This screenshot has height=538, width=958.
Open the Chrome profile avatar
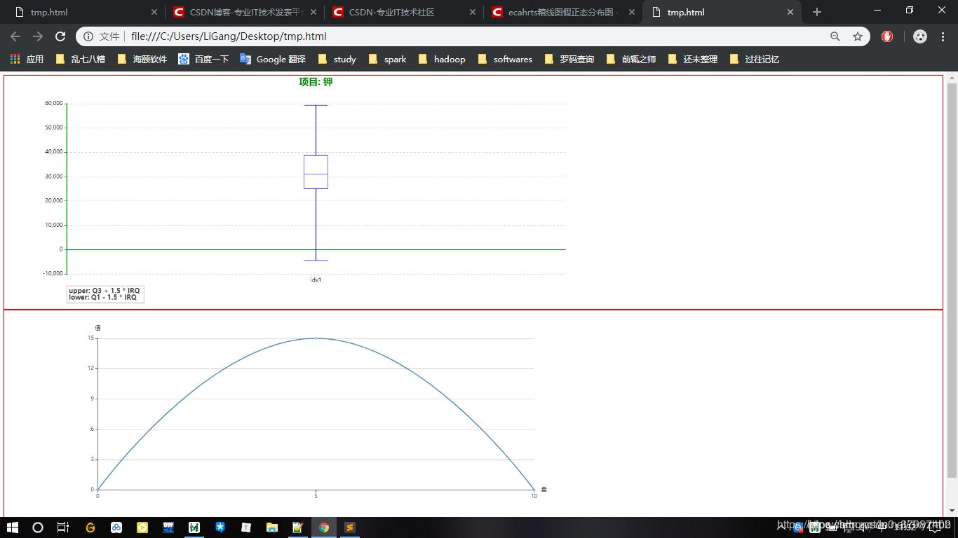pyautogui.click(x=920, y=36)
